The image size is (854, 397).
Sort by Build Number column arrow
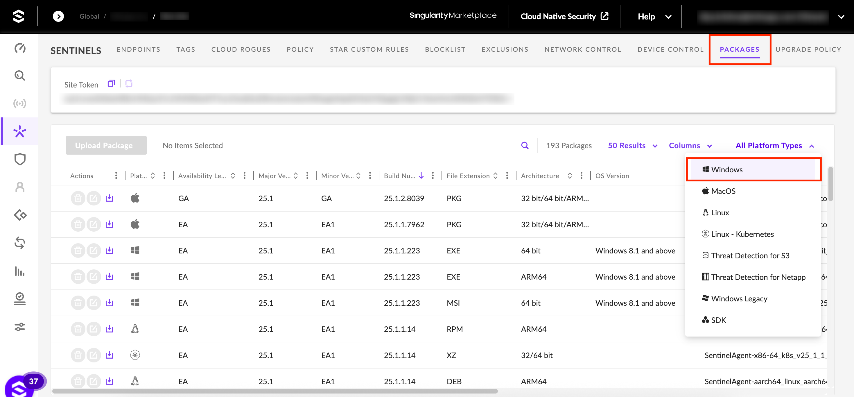coord(421,176)
